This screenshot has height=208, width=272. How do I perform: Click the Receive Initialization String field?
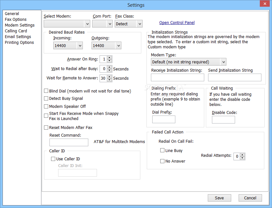[x=178, y=77]
